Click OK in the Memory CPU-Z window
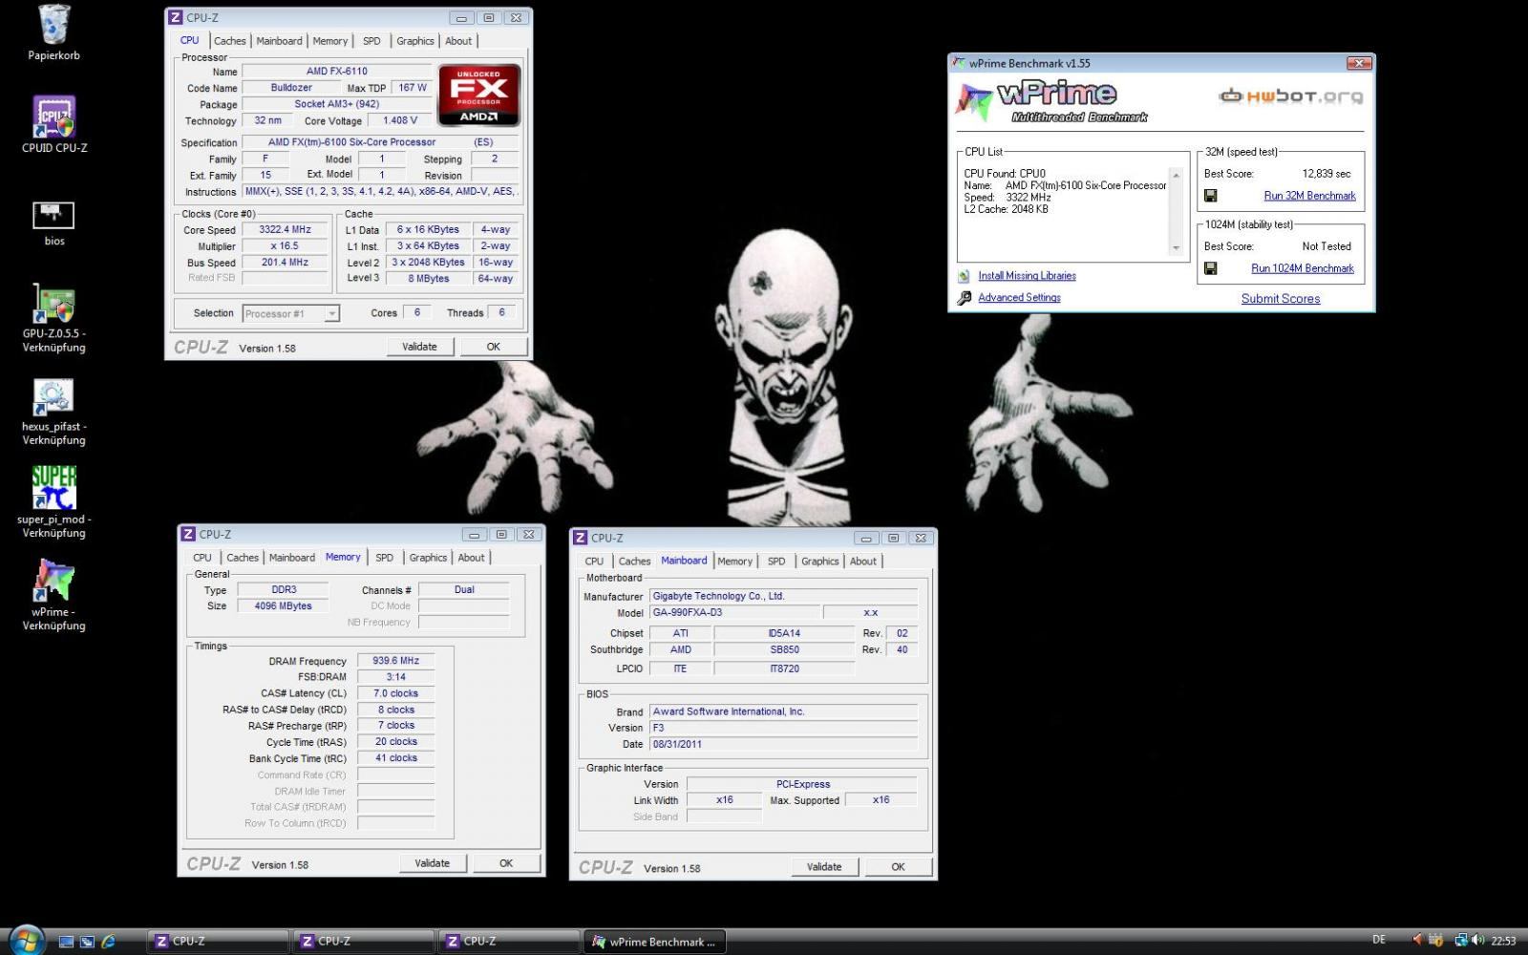Screen dimensions: 1528x955 tap(506, 863)
